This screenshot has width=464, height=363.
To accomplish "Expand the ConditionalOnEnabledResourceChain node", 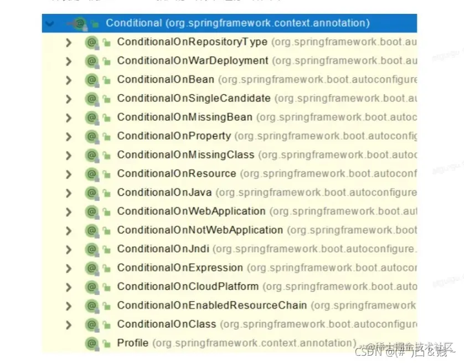I will click(68, 306).
